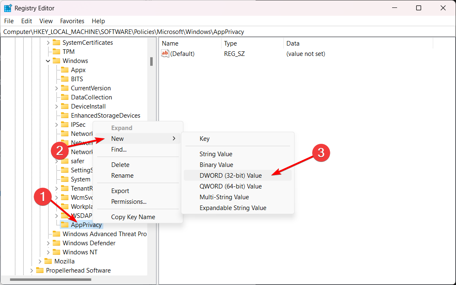The width and height of the screenshot is (456, 285).
Task: Click the tree pane vertical scrollbar thumb
Action: point(151,61)
